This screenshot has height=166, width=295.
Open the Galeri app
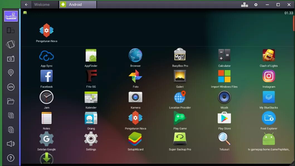[x=180, y=79]
